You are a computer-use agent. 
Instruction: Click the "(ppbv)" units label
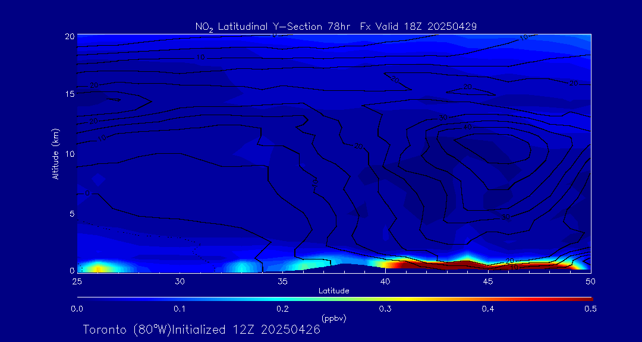tap(334, 319)
